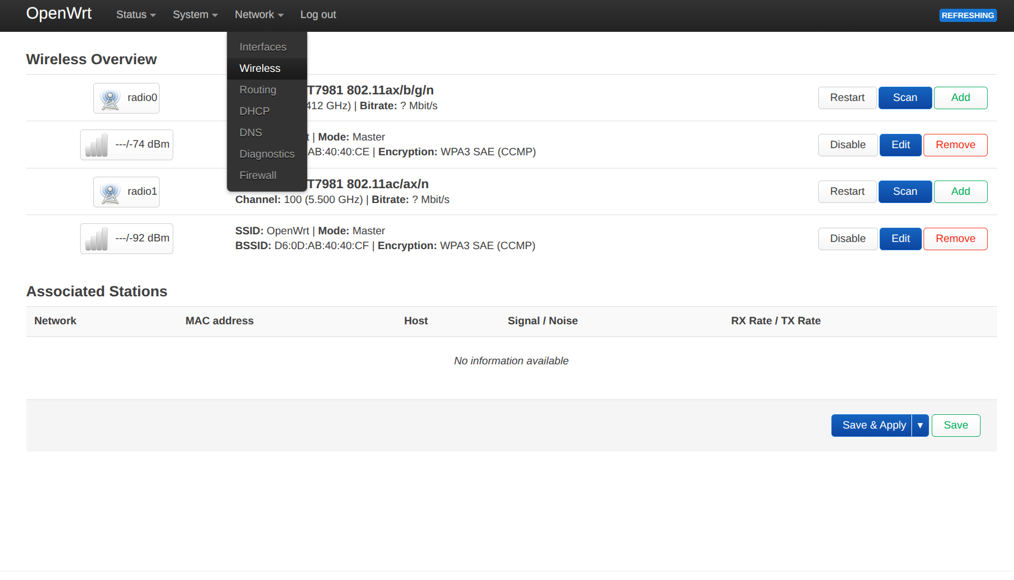This screenshot has height=580, width=1014.
Task: Disable the network with BSSID ending 40:CE
Action: (848, 145)
